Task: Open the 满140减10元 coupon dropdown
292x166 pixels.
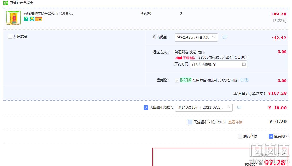Action: click(204, 108)
